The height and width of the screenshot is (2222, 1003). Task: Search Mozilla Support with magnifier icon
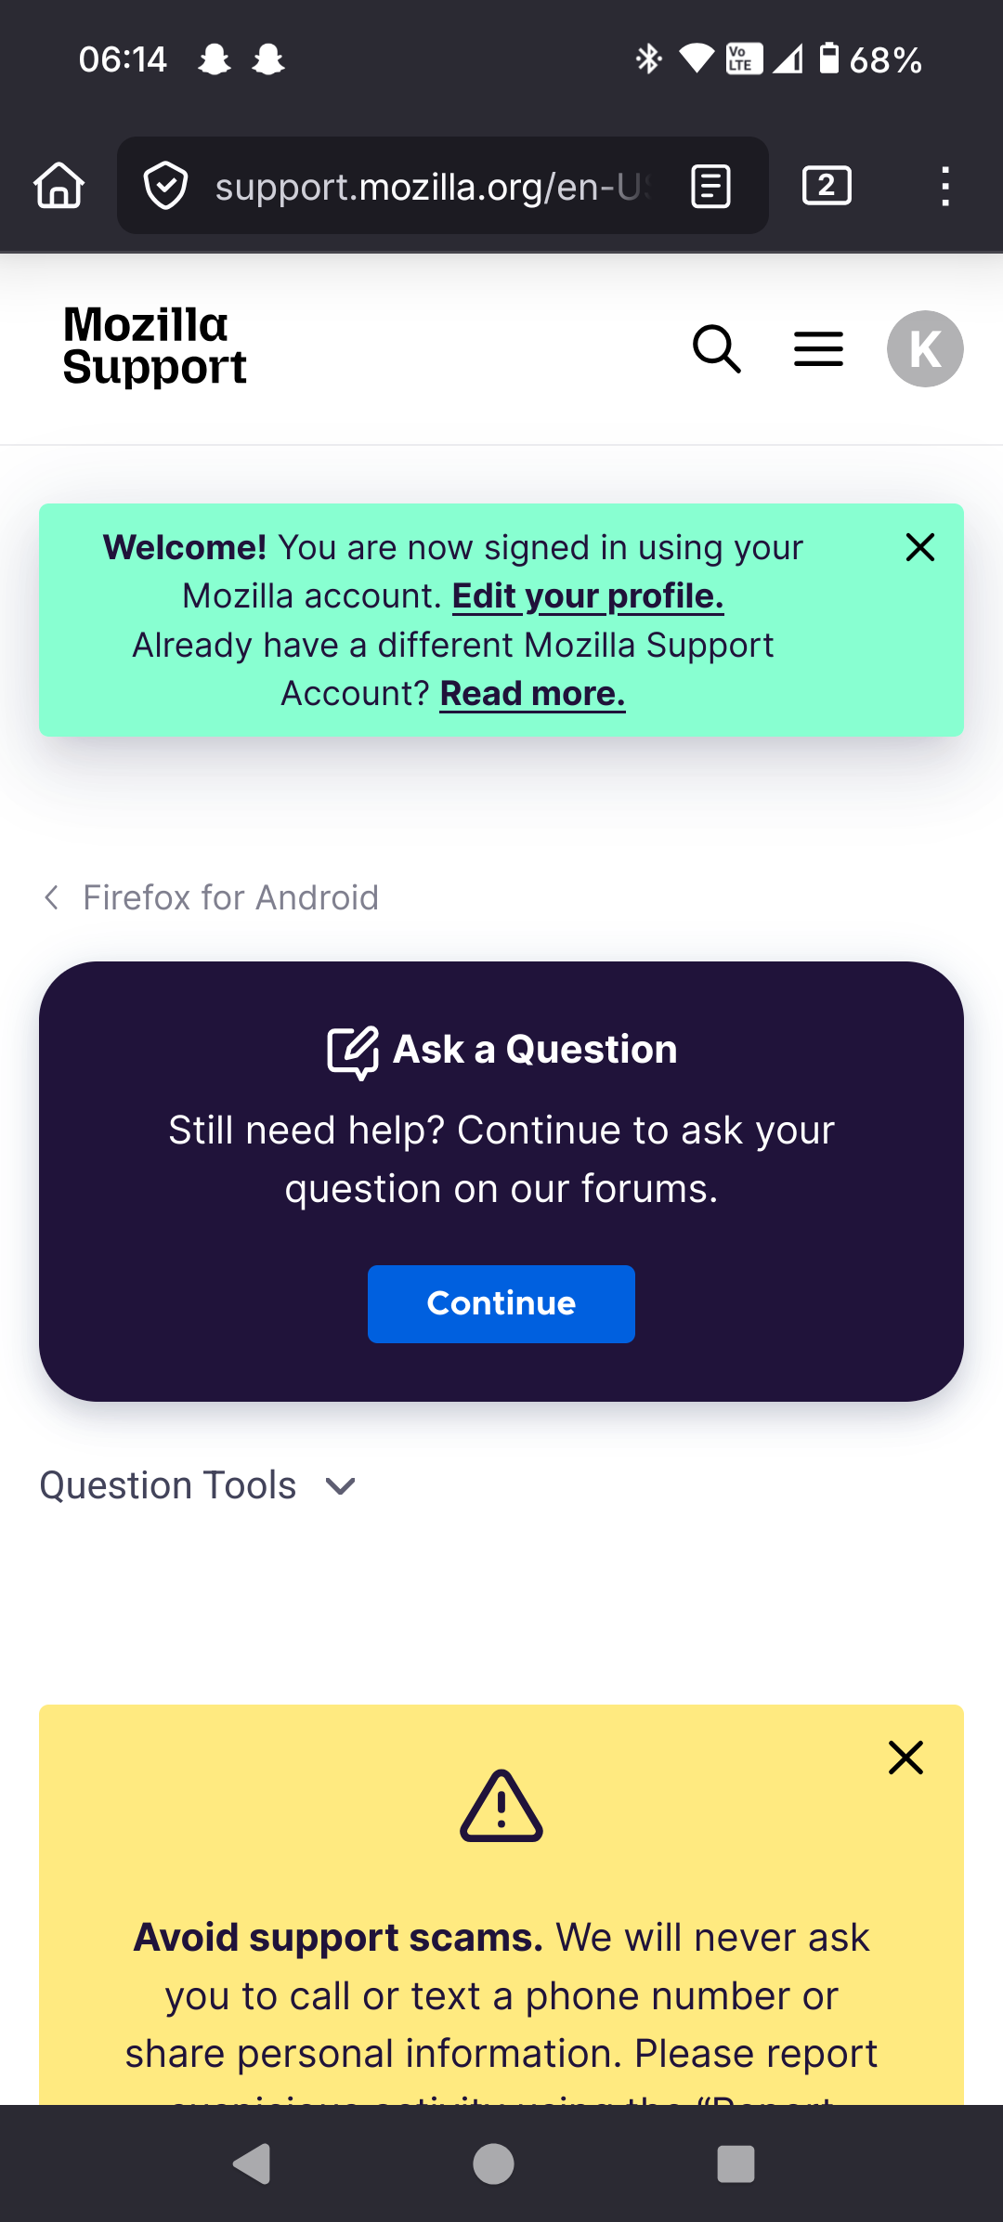coord(717,349)
